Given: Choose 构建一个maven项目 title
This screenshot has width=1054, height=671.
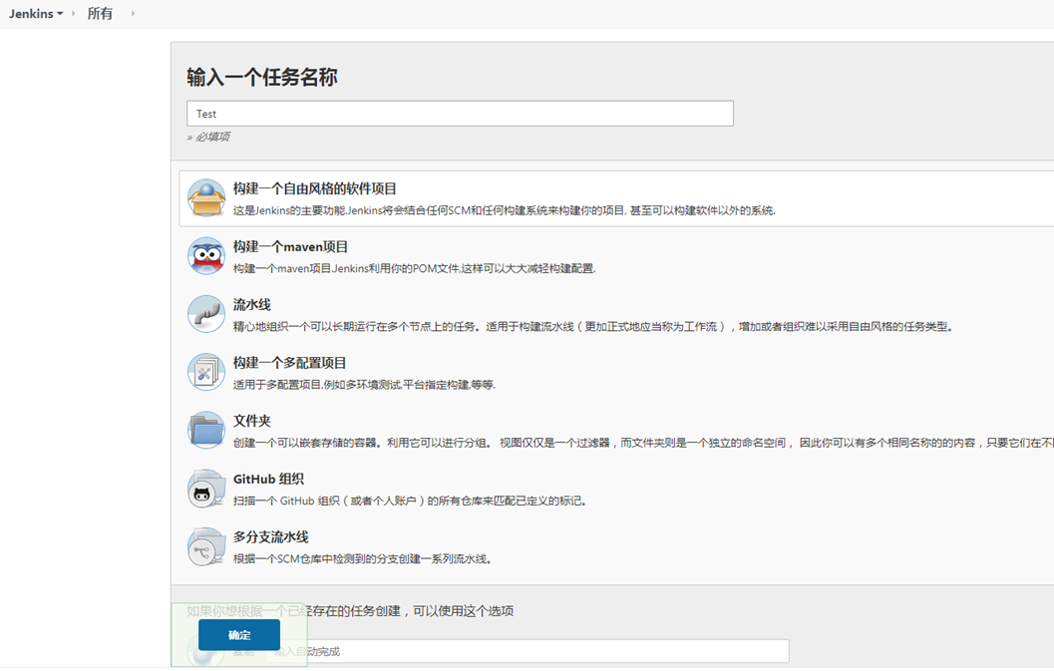Looking at the screenshot, I should point(290,246).
